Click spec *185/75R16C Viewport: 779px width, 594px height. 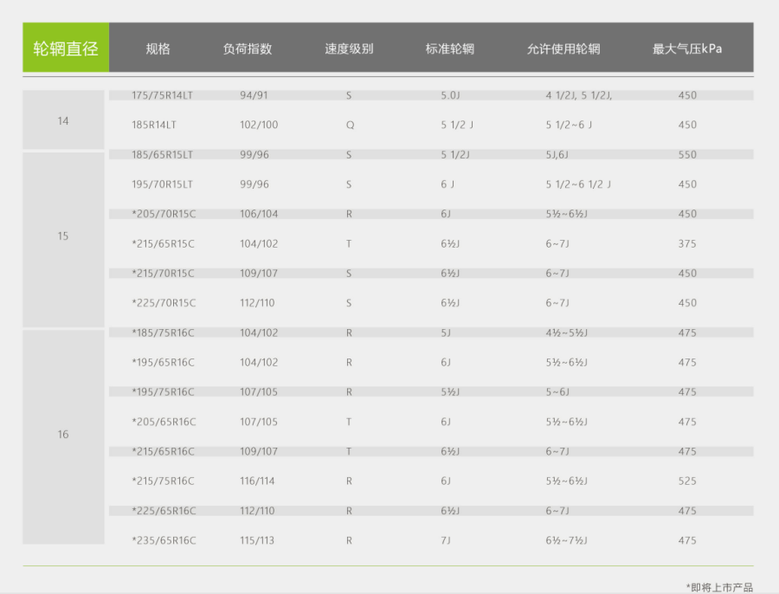pyautogui.click(x=163, y=333)
